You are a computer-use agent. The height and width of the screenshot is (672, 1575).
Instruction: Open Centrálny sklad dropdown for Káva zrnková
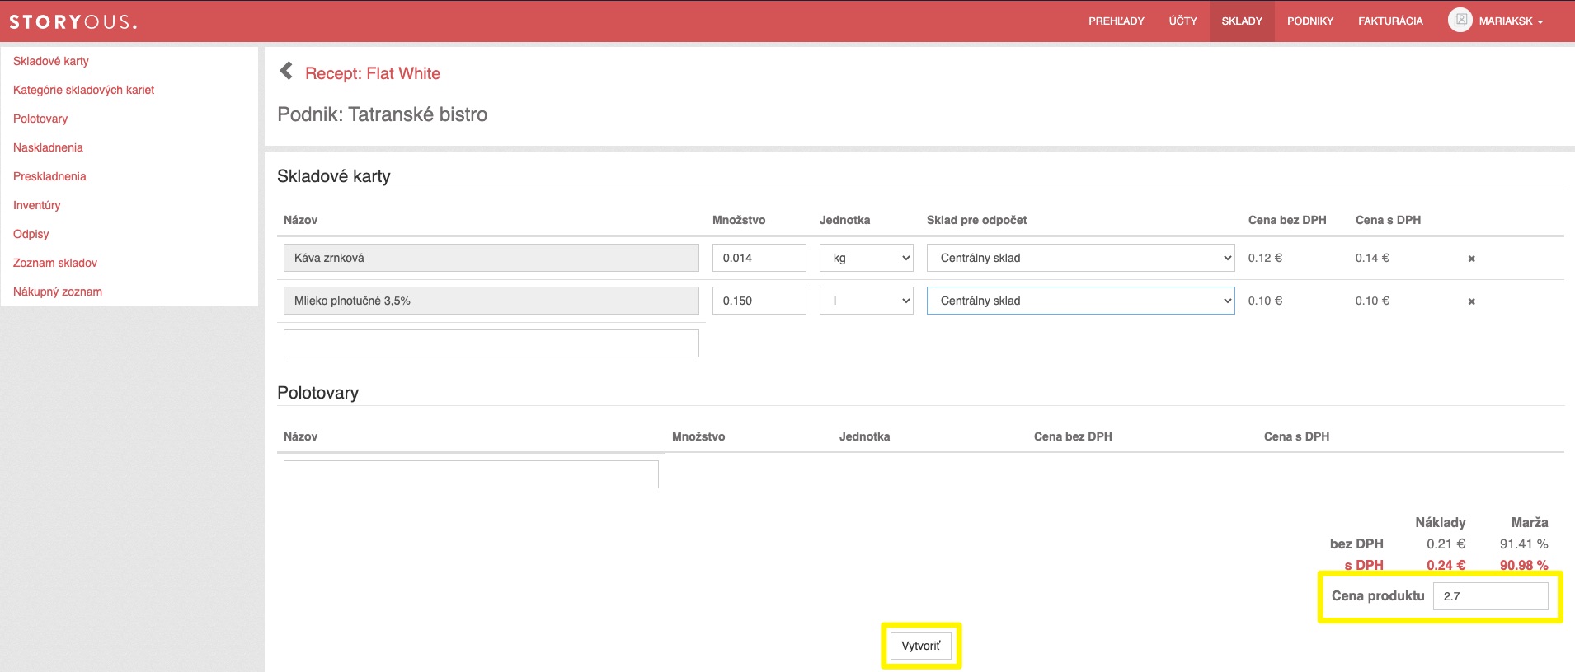[x=1081, y=258]
